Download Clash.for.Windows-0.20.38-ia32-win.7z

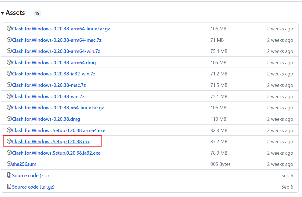click(x=54, y=74)
